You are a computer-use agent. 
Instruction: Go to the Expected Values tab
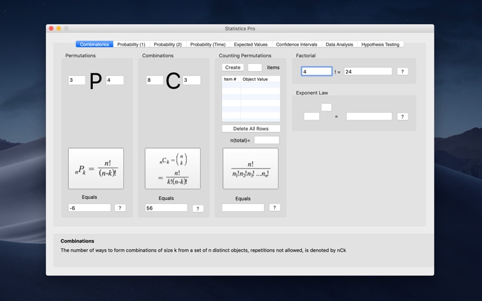pos(251,44)
